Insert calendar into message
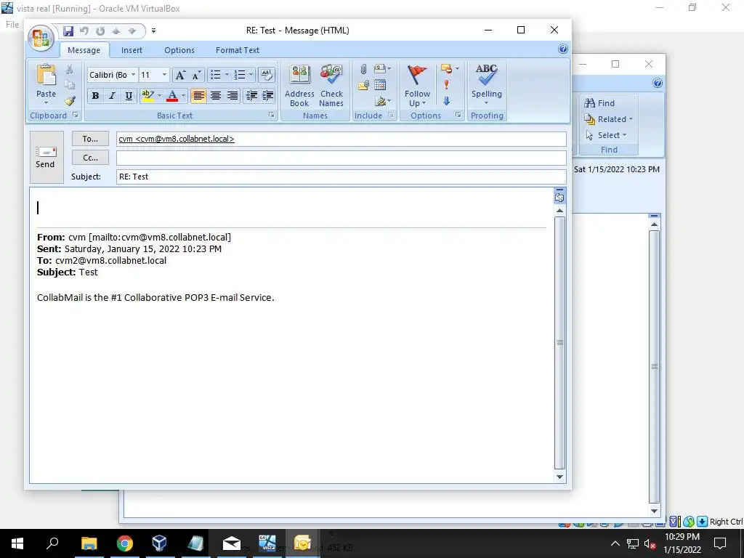Screen dimensions: 744x558 tap(380, 86)
